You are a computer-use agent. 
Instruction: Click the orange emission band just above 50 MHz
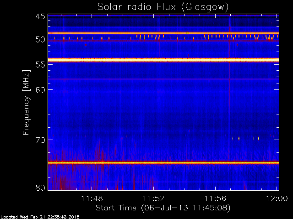163,33
